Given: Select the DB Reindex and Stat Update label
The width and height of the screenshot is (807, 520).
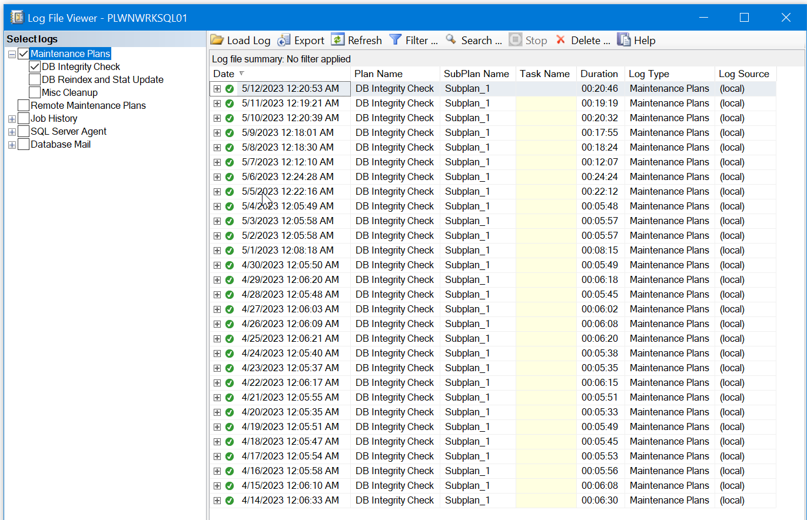Looking at the screenshot, I should coord(102,80).
